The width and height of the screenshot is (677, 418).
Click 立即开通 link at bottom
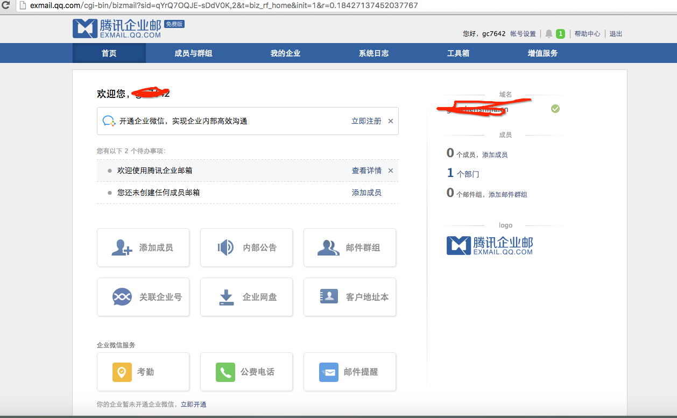193,405
